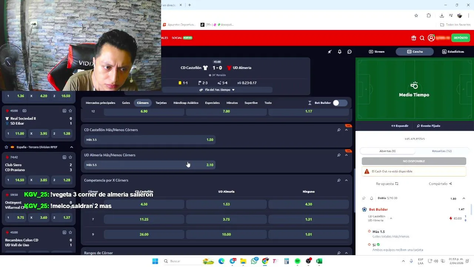Show hidden system tray icons

tap(403, 261)
